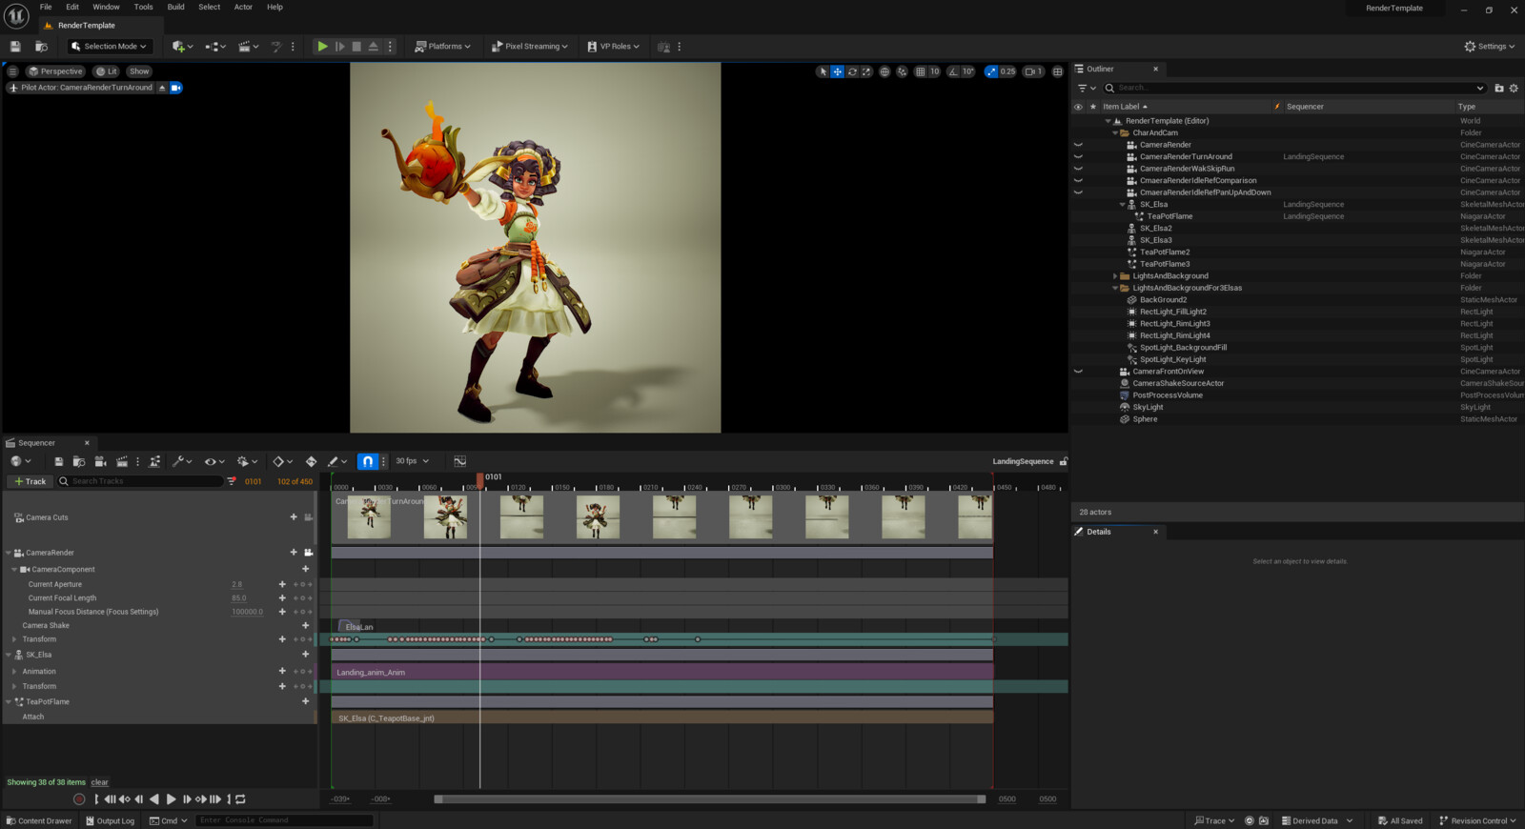Viewport: 1525px width, 829px height.
Task: Open the File menu
Action: tap(46, 7)
